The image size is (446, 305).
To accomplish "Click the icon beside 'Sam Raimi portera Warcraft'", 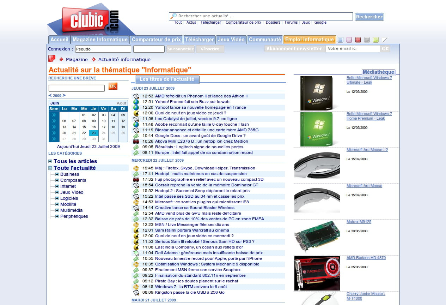I will point(136,230).
